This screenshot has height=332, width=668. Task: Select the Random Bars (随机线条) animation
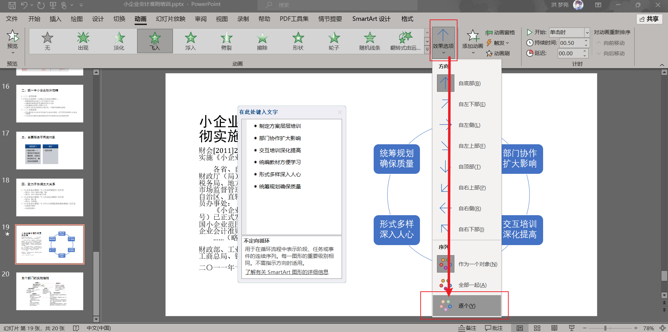(x=370, y=41)
